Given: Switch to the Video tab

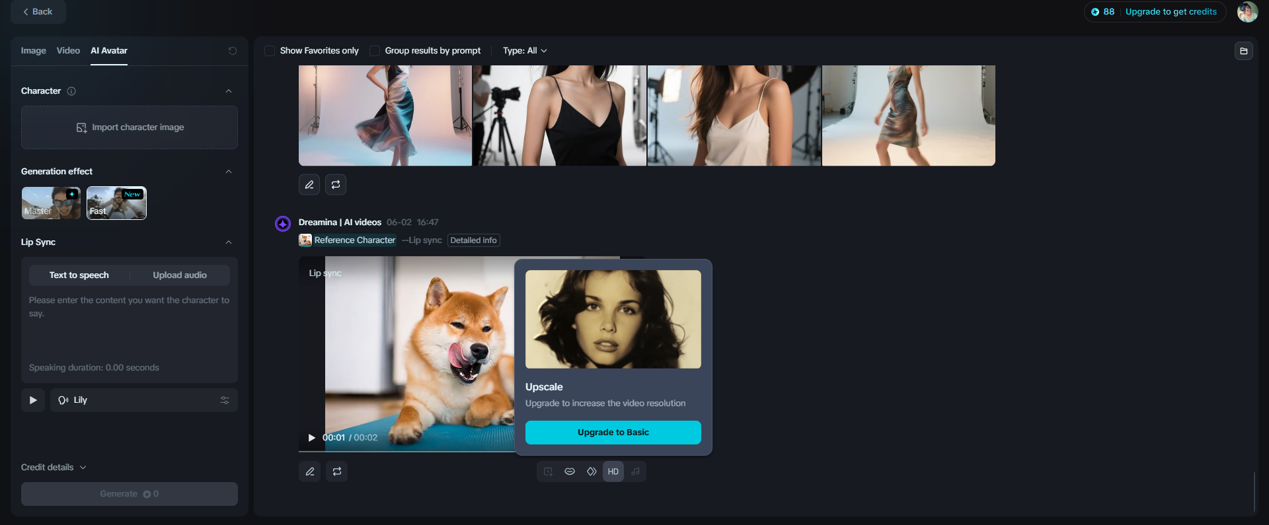Looking at the screenshot, I should click(68, 51).
